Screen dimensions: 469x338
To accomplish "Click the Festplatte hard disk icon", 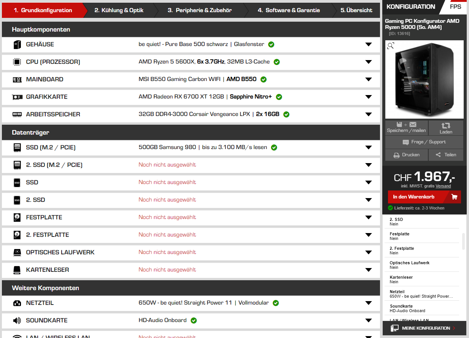I will click(17, 217).
